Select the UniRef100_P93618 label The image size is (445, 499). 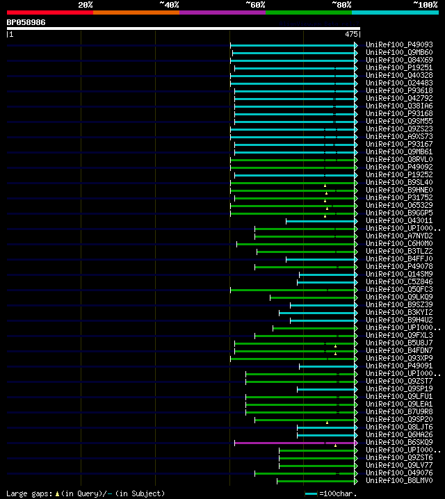pyautogui.click(x=399, y=91)
